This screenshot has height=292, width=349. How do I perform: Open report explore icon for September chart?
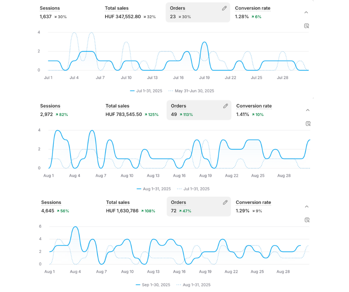click(x=307, y=220)
